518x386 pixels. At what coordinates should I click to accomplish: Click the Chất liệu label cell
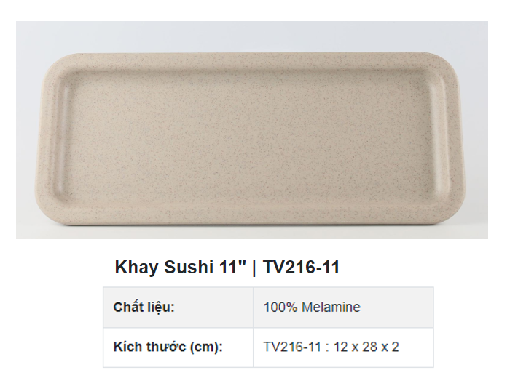[x=178, y=307]
